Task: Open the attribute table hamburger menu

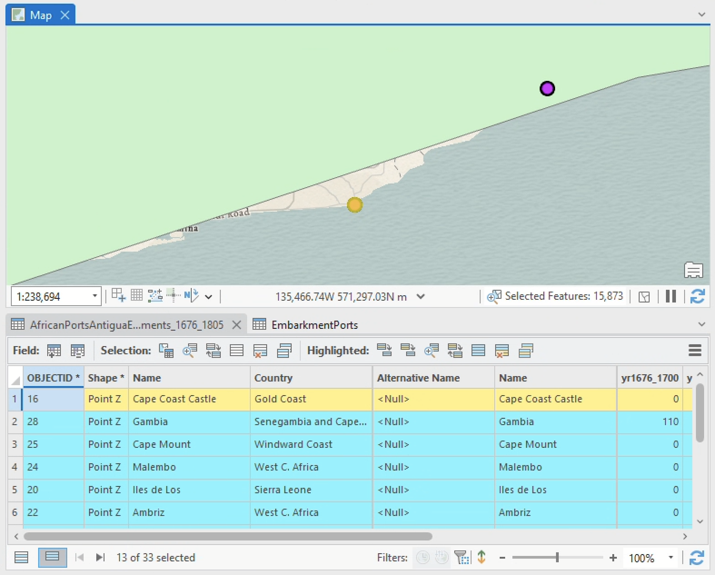Action: [695, 351]
